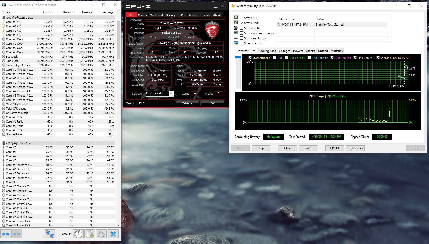This screenshot has height=244, width=429.
Task: Click Validate button in CPU-Z
Action: click(187, 103)
